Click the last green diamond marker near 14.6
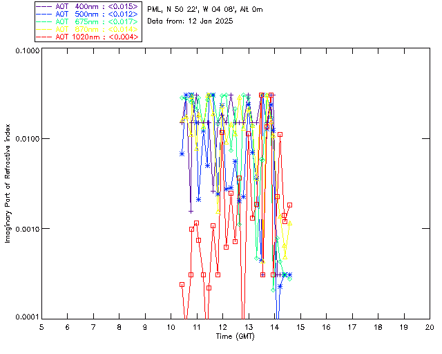The width and height of the screenshot is (442, 354). (x=289, y=279)
